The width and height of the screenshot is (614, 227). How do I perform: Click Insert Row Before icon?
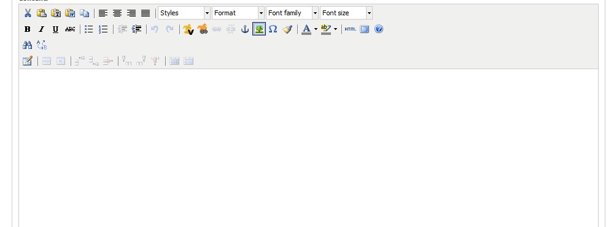coord(79,61)
